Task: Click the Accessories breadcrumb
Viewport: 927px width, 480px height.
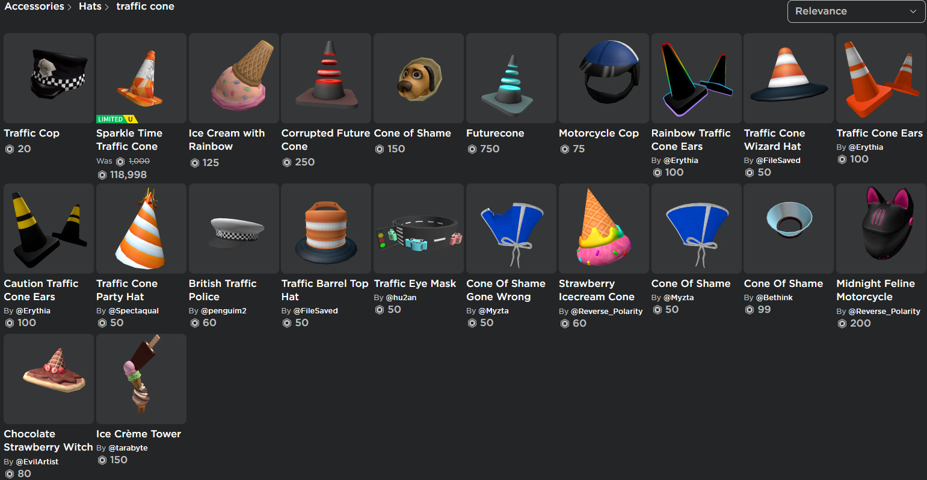Action: click(34, 7)
